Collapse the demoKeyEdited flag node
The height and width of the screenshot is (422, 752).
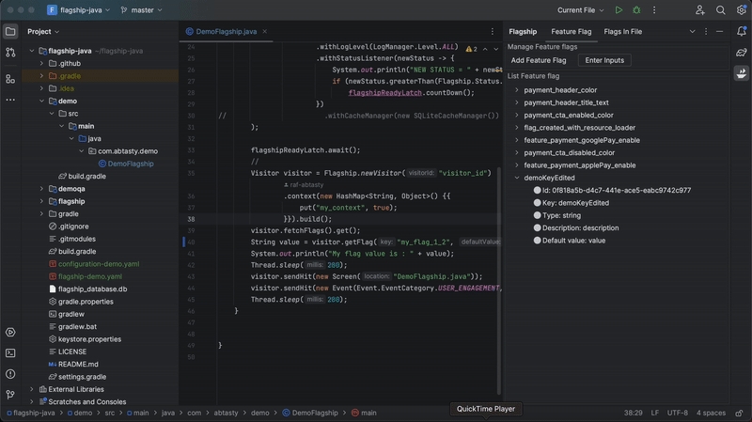point(516,178)
